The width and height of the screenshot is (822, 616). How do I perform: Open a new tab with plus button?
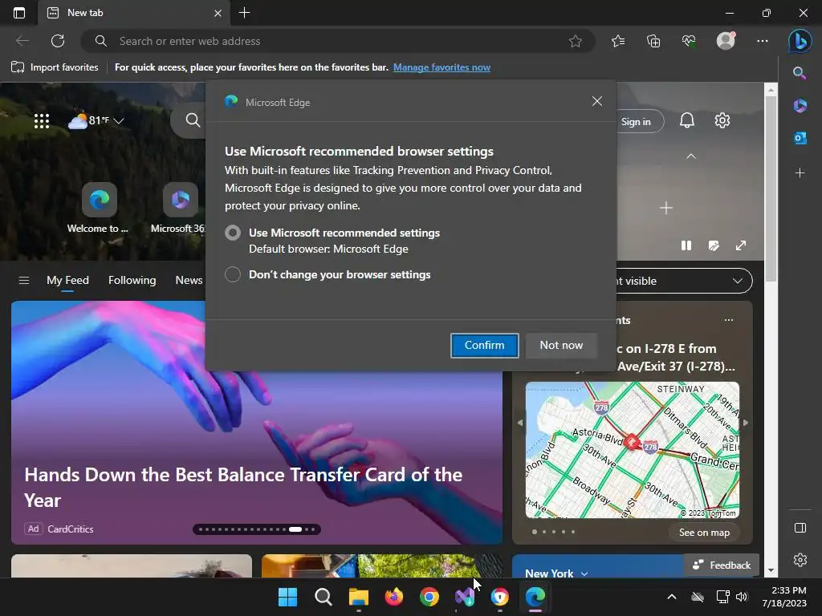point(244,13)
